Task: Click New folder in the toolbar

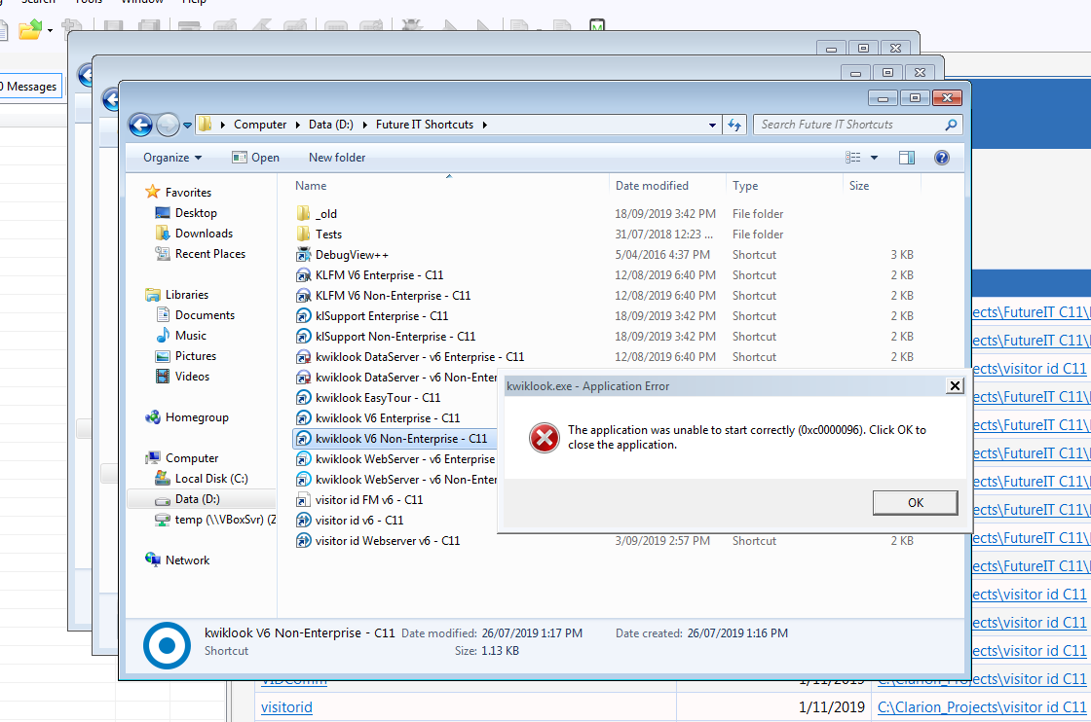Action: pos(337,158)
